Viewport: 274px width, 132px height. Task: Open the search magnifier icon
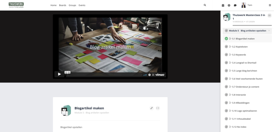(205, 5)
